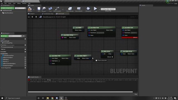Viewport: 178px width, 100px height.
Task: Open Class Settings from the toolbar
Action: [x=70, y=9]
